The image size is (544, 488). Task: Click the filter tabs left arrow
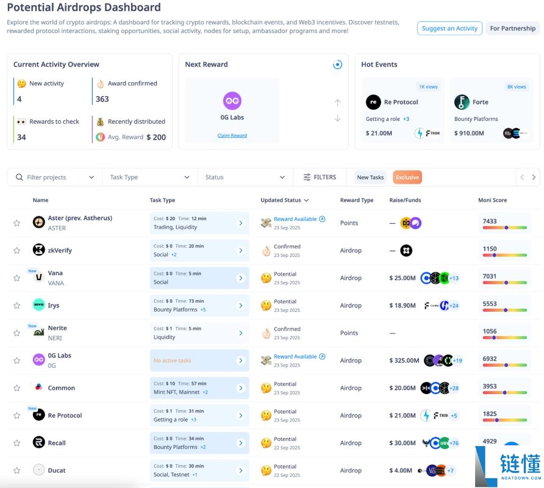click(522, 177)
